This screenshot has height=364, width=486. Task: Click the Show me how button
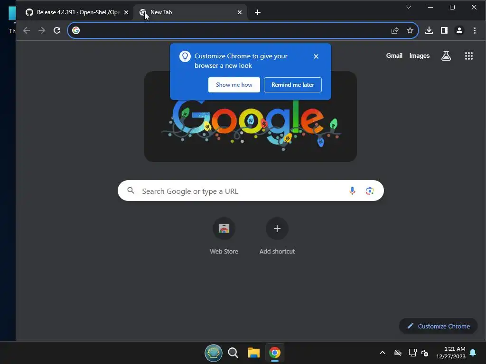[234, 85]
